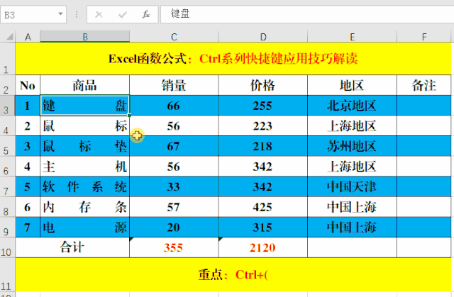Viewport: 454px width, 297px height.
Task: Select row 3 header
Action: pyautogui.click(x=8, y=106)
